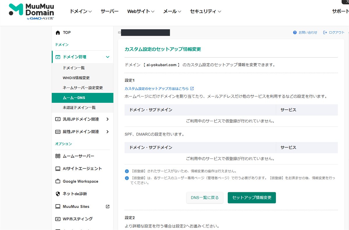Click the セットアップ情報変更 button
The image size is (349, 230).
click(252, 198)
